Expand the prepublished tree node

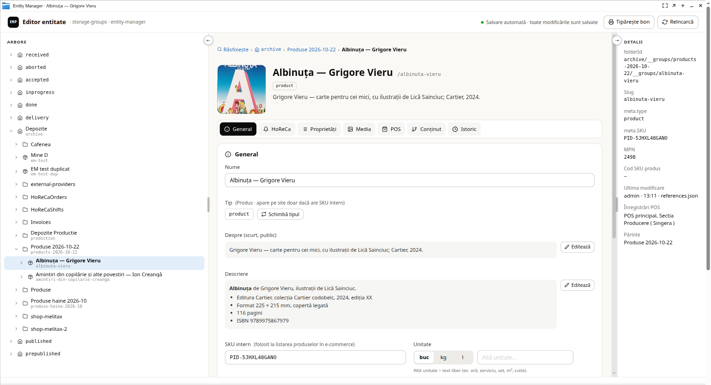[11, 354]
